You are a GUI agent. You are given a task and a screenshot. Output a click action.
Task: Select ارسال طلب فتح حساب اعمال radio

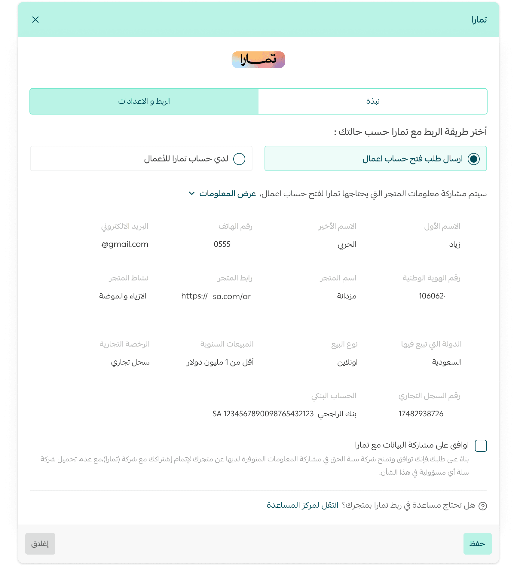coord(474,159)
